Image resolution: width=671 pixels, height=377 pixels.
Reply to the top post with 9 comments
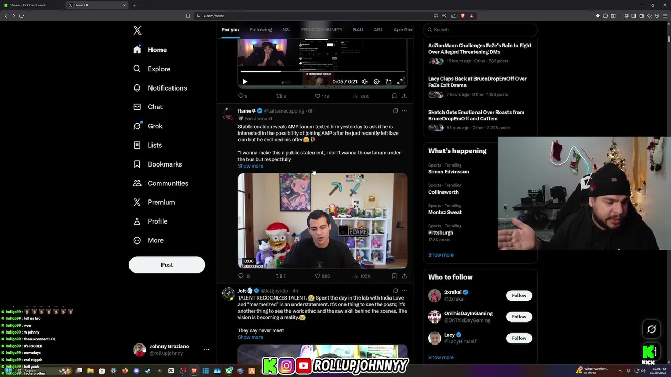point(243,96)
